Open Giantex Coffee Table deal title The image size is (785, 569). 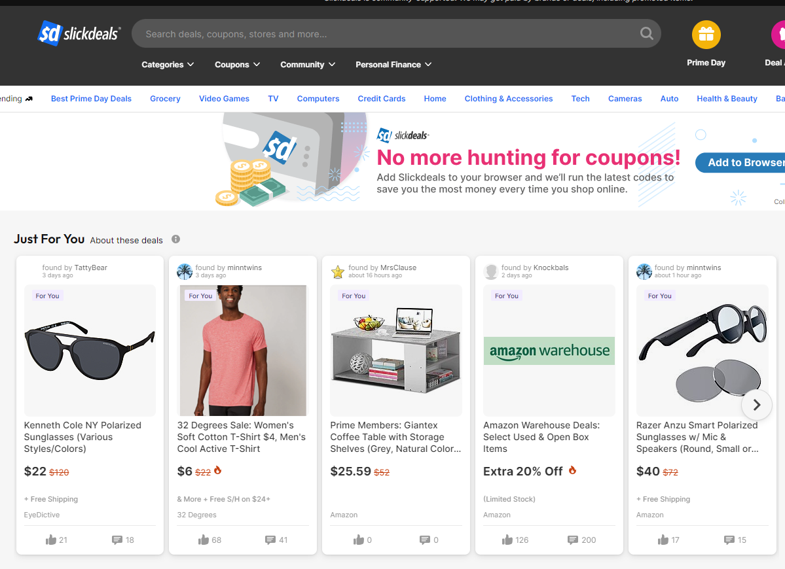(x=395, y=436)
